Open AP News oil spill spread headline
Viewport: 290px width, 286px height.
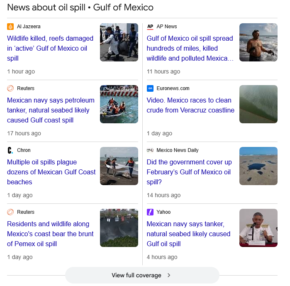(x=190, y=48)
